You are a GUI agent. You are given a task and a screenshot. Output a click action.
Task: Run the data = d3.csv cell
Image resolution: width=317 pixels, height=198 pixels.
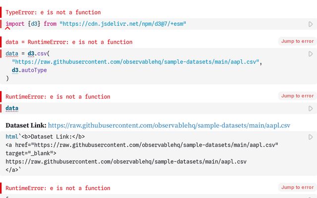click(x=311, y=53)
